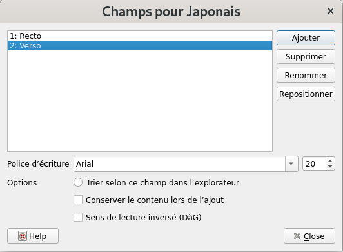Click the "Champs pour Japonais" title bar
The height and width of the screenshot is (252, 343).
171,12
